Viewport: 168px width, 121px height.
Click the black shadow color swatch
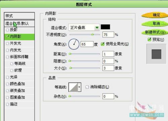[x=105, y=27]
